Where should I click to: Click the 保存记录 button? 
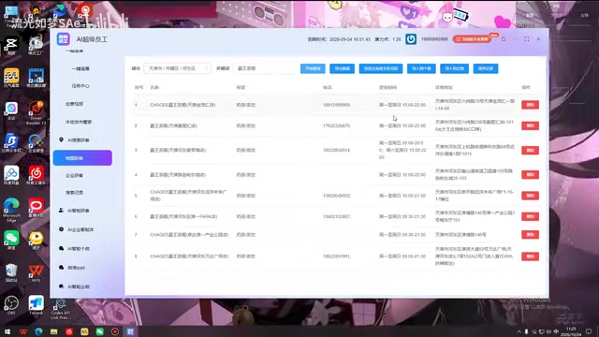coord(486,68)
